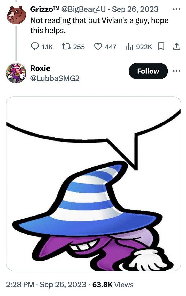View analytics showing 922K views
This screenshot has width=186, height=296.
[139, 47]
